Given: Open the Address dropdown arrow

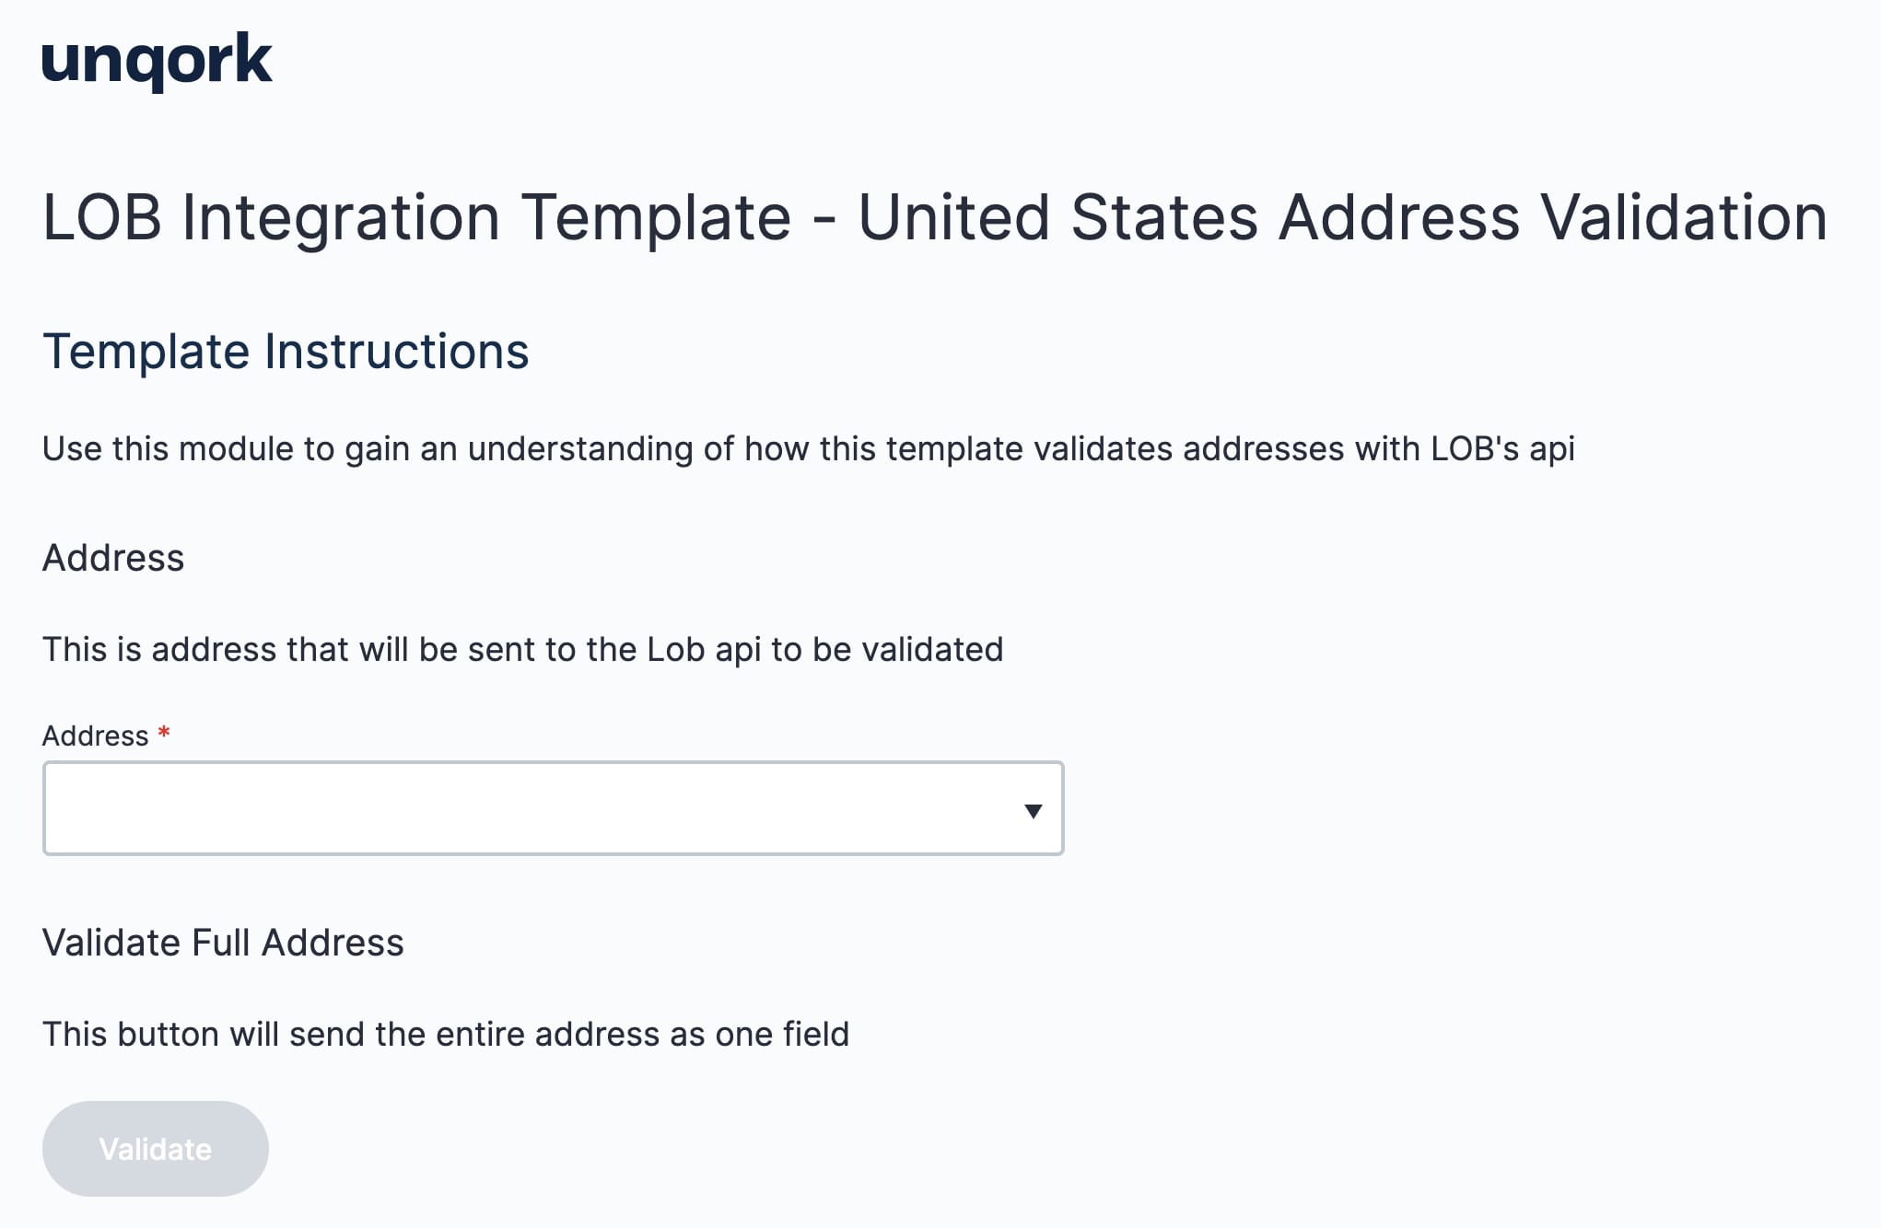Looking at the screenshot, I should pyautogui.click(x=1033, y=811).
